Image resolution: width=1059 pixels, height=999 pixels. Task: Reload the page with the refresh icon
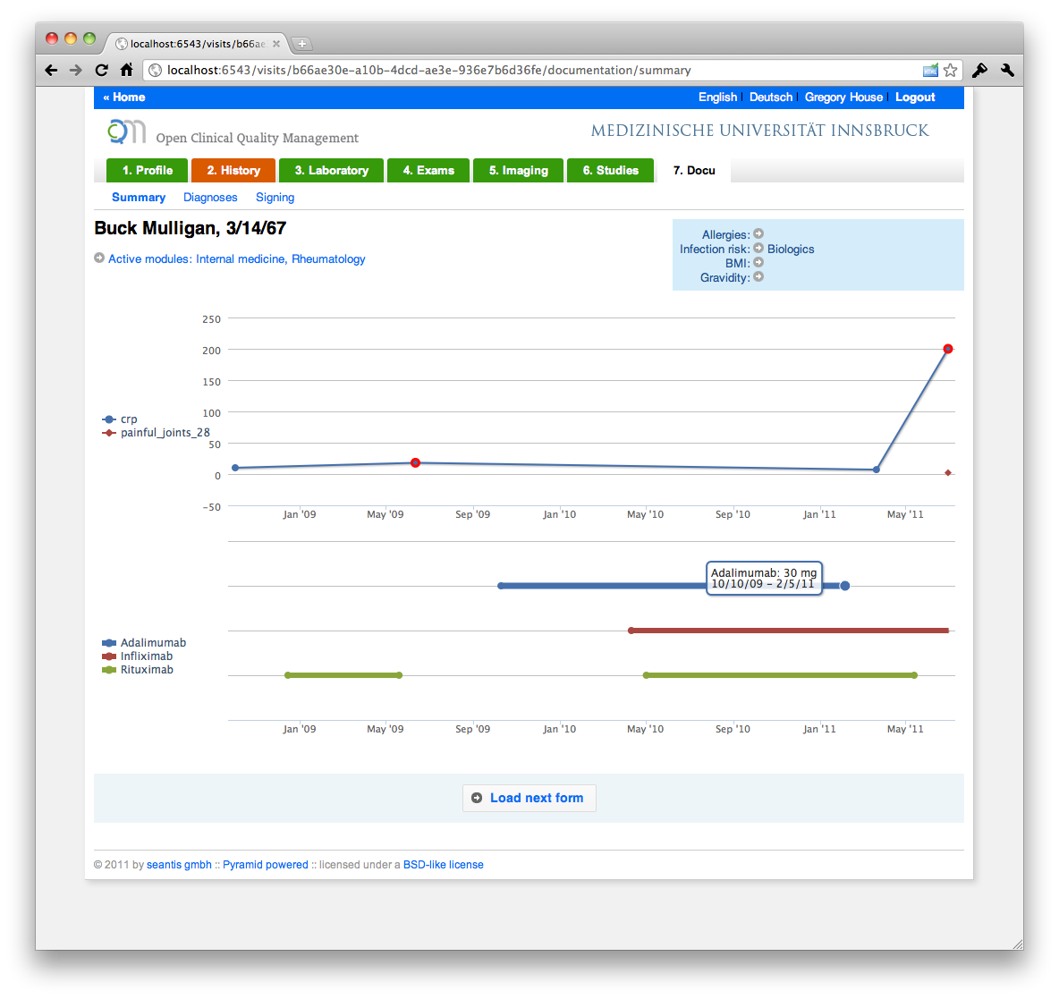pyautogui.click(x=101, y=71)
